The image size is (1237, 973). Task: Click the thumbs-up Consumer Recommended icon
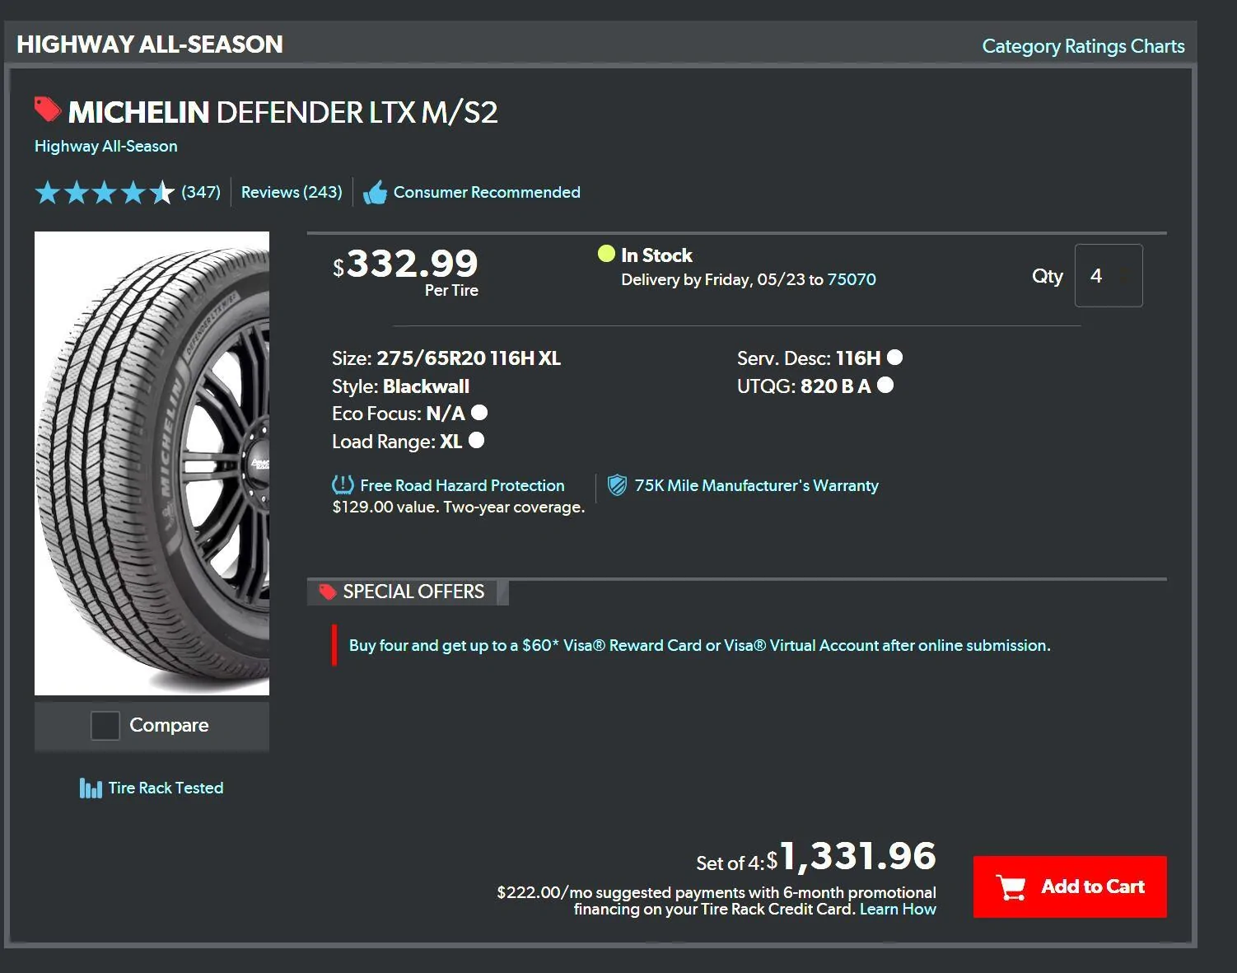pyautogui.click(x=375, y=193)
